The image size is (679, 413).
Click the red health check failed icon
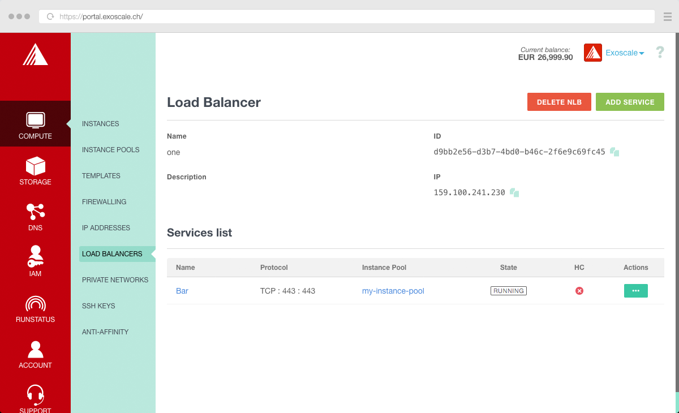point(579,291)
